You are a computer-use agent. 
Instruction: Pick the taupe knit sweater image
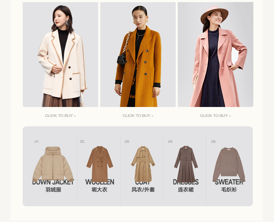229,165
